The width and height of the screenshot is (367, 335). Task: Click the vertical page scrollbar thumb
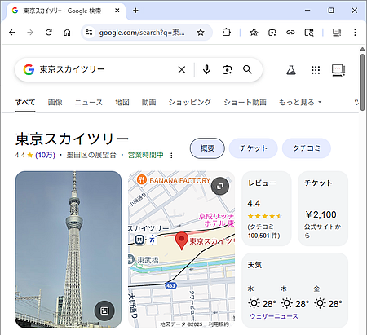(x=362, y=82)
